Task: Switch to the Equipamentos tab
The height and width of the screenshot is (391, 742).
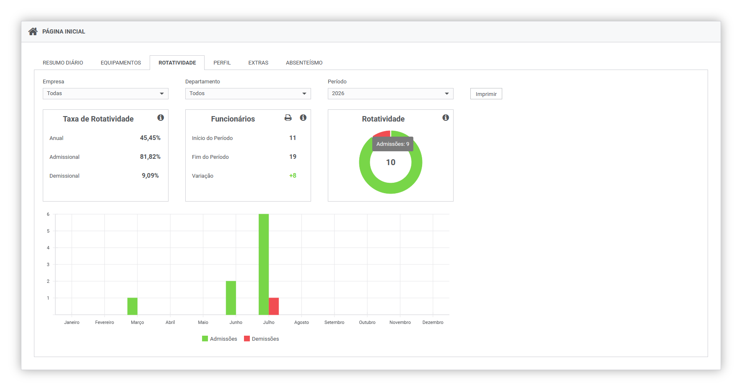Action: (x=121, y=63)
